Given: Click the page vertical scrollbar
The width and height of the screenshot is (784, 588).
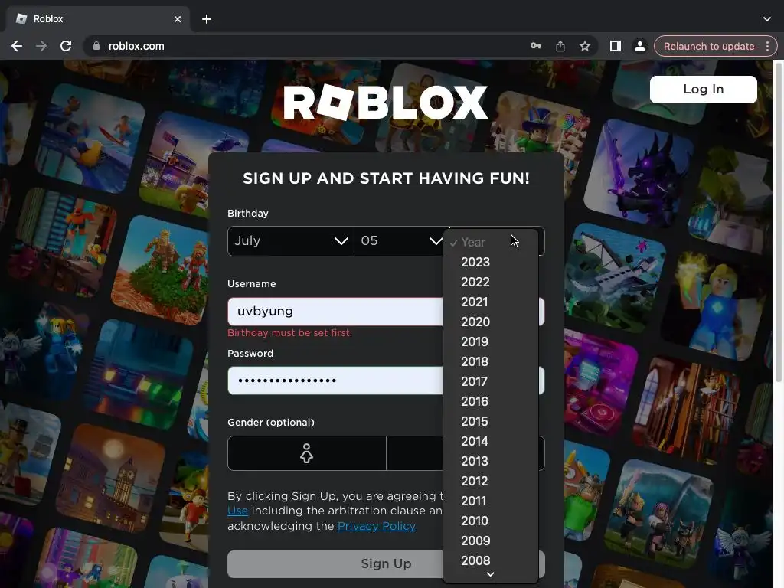Looking at the screenshot, I should pos(779,222).
